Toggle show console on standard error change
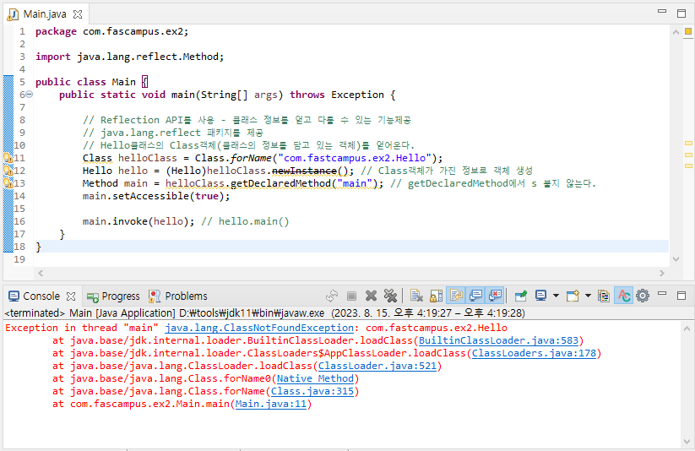Viewport: 695px width, 451px height. [x=495, y=296]
